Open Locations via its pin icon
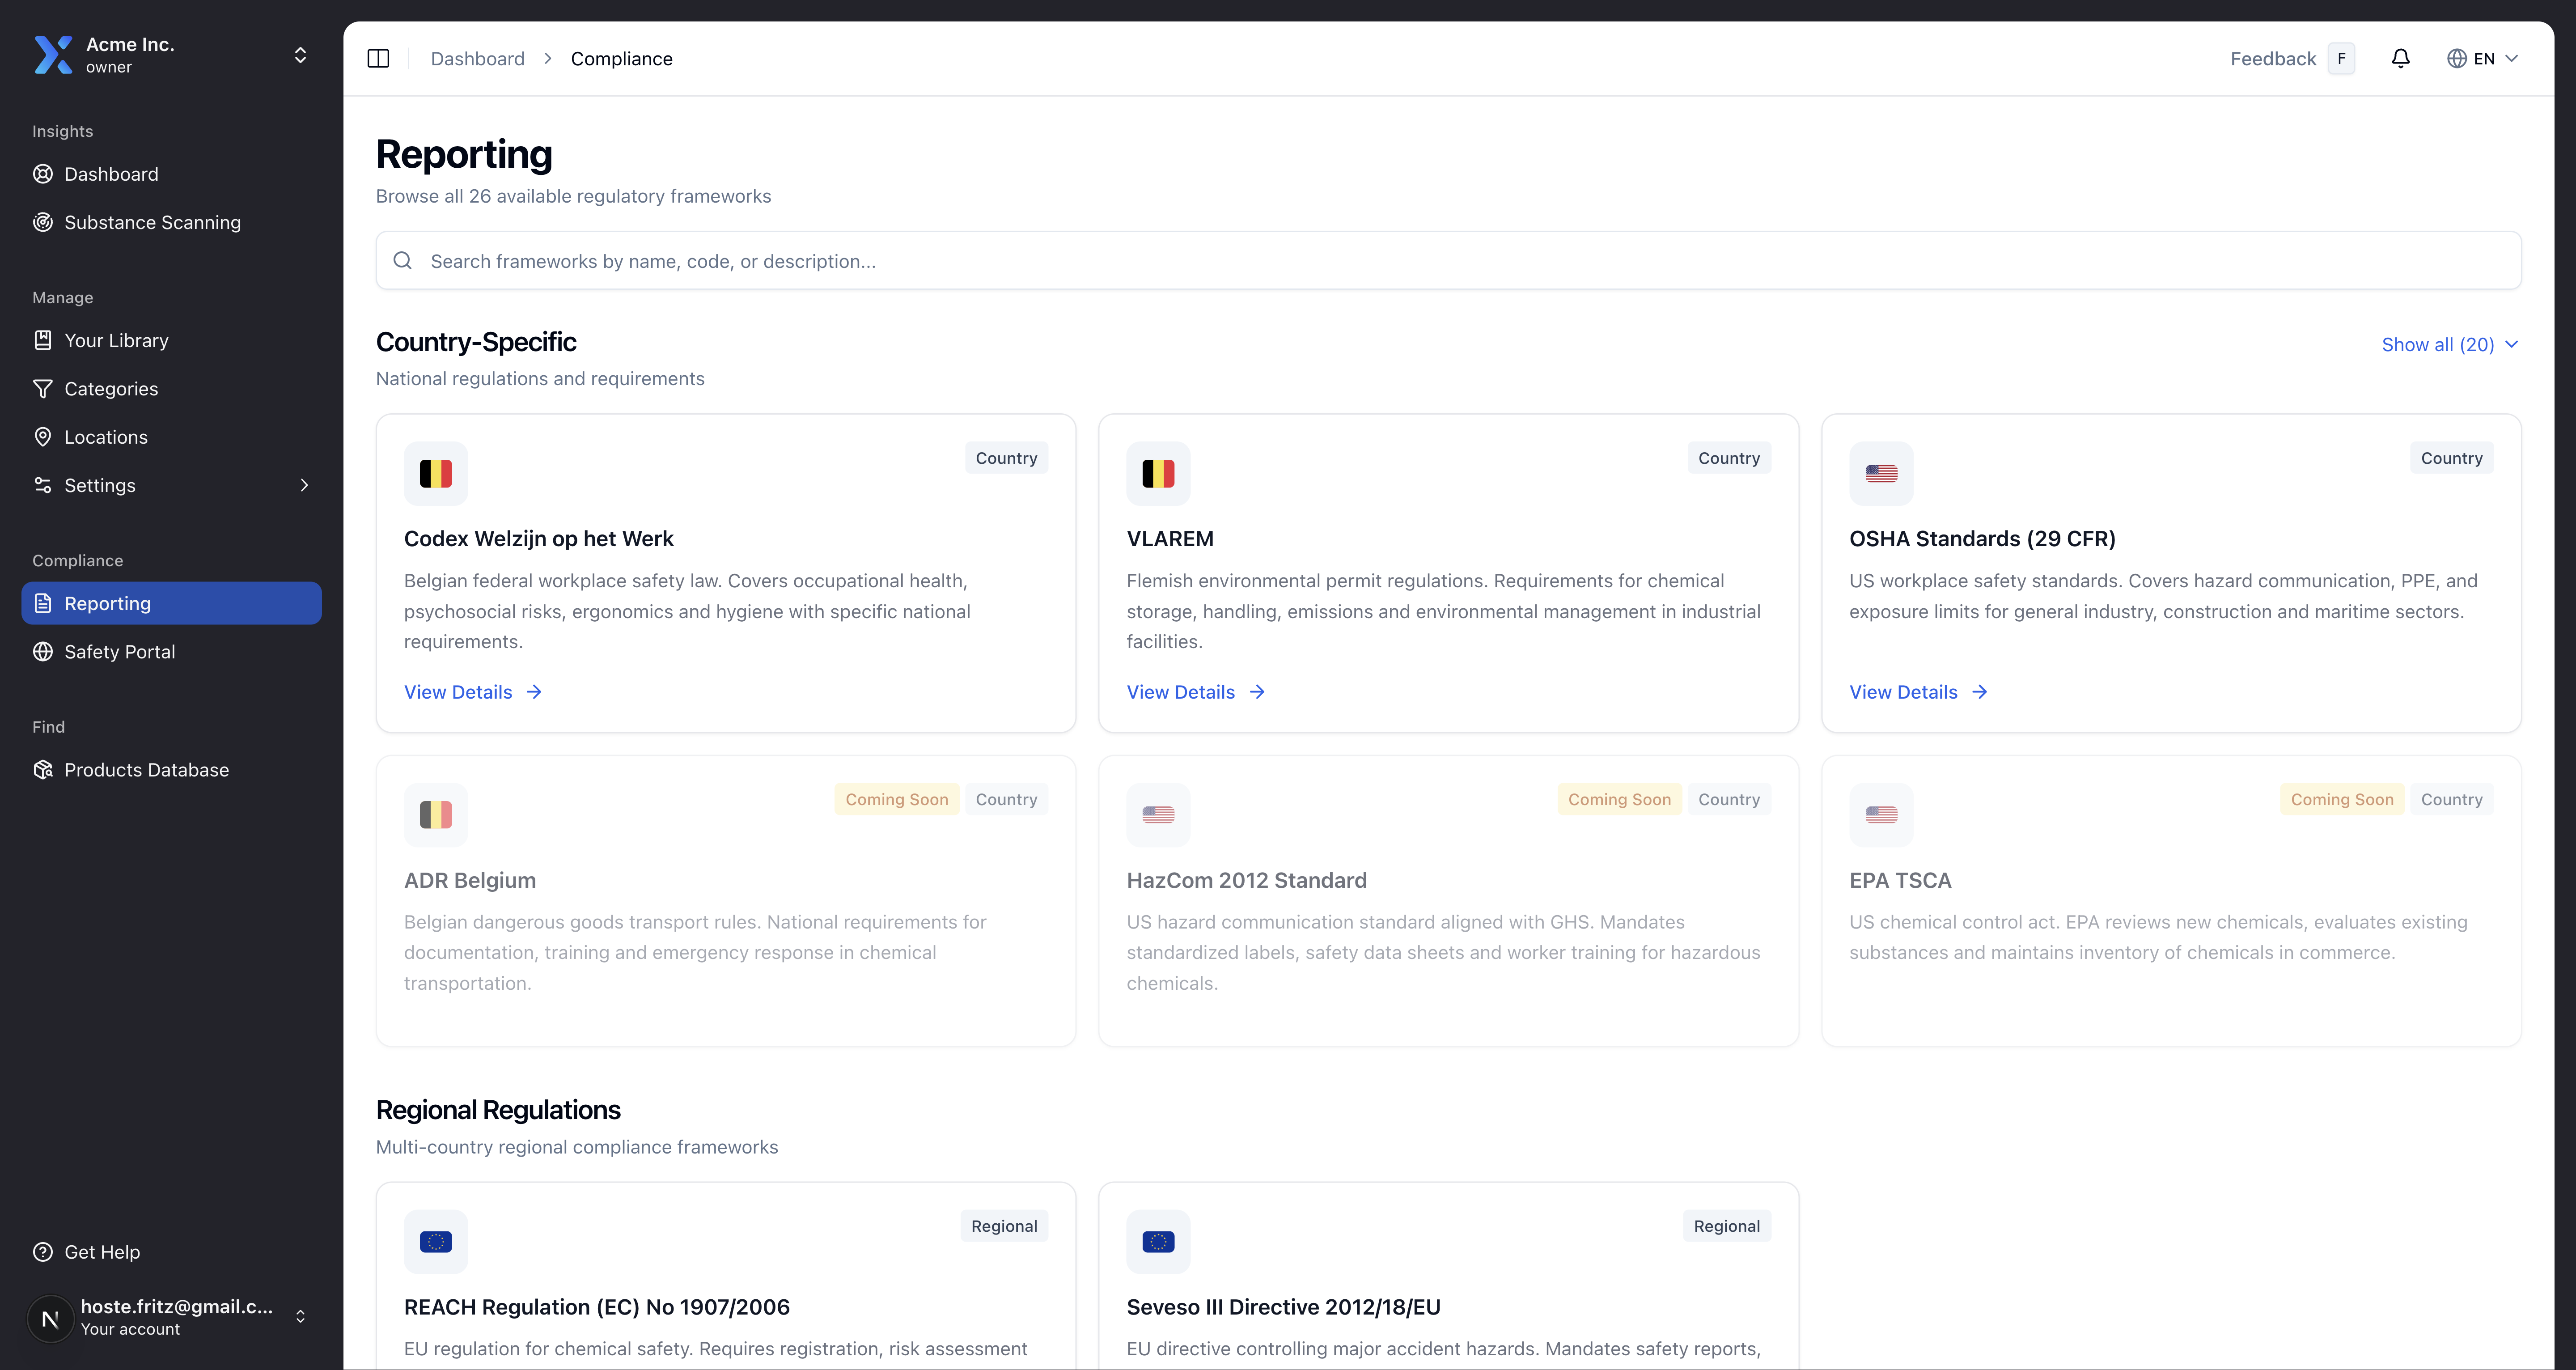Image resolution: width=2576 pixels, height=1370 pixels. tap(43, 437)
